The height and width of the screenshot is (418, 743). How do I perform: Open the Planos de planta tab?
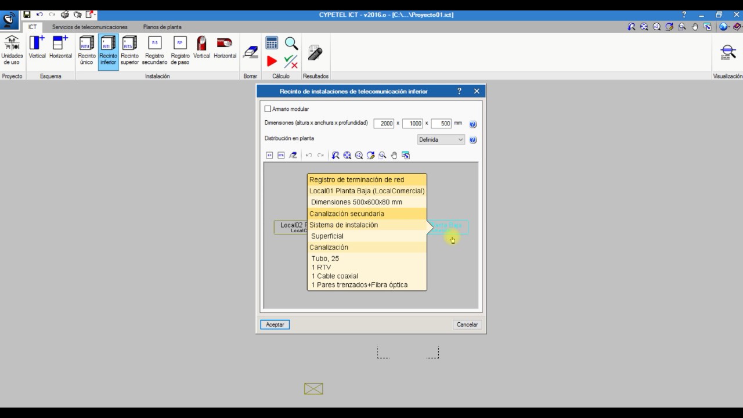[163, 27]
